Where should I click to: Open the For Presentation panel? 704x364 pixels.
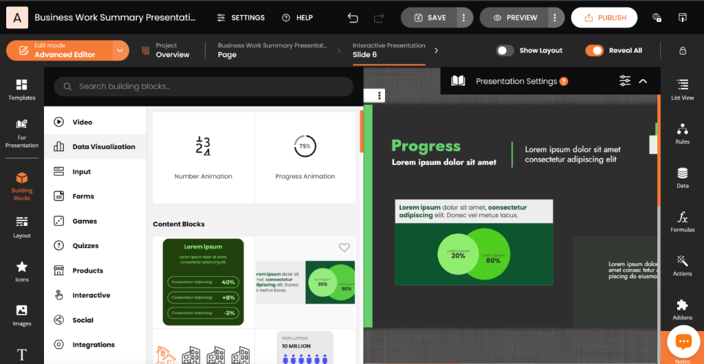click(21, 134)
